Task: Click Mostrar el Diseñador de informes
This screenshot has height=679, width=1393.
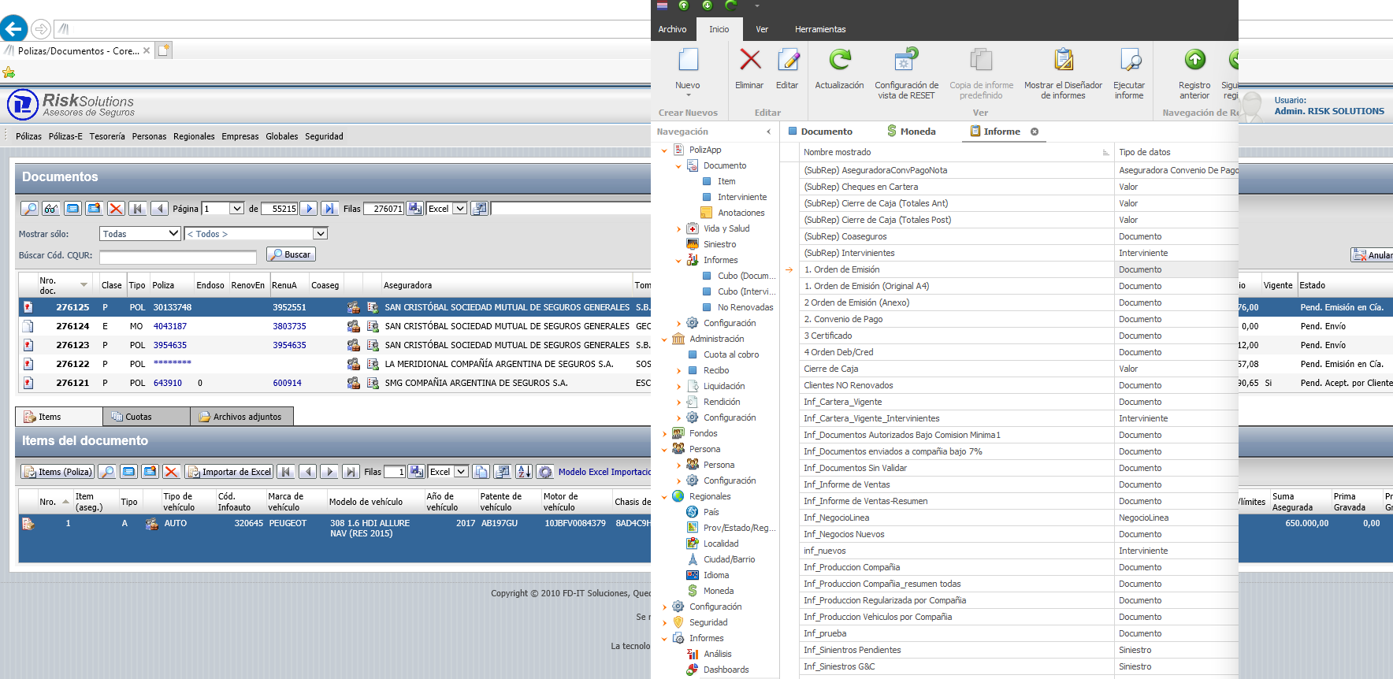Action: (1063, 72)
